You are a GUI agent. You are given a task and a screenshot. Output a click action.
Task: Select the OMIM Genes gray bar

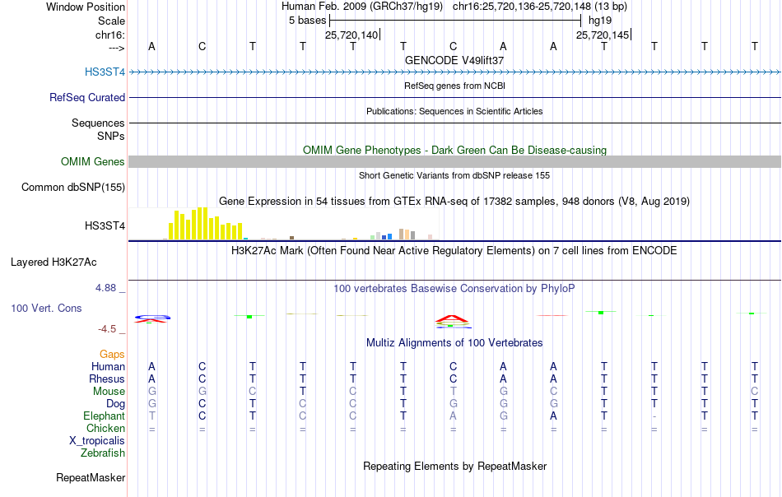pyautogui.click(x=454, y=161)
